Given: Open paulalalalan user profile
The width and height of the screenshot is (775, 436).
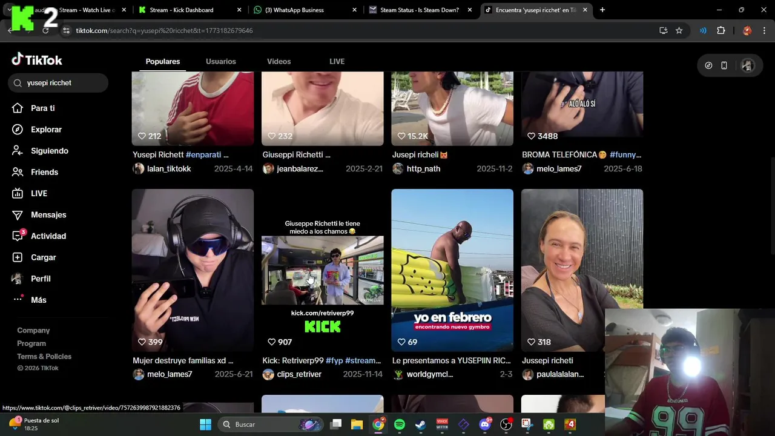Looking at the screenshot, I should pyautogui.click(x=560, y=374).
